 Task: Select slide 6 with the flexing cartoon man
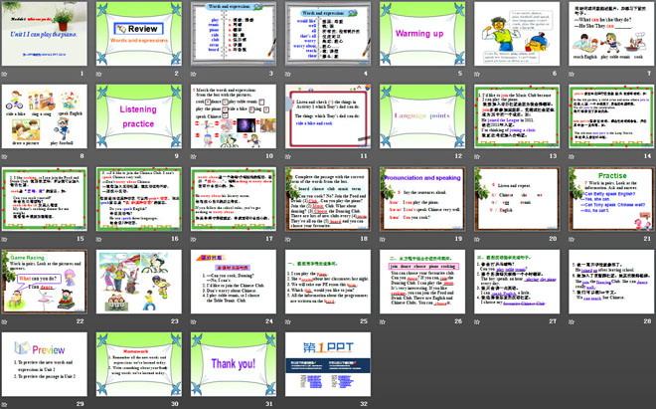point(517,34)
